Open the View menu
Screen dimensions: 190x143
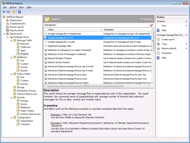(21, 7)
